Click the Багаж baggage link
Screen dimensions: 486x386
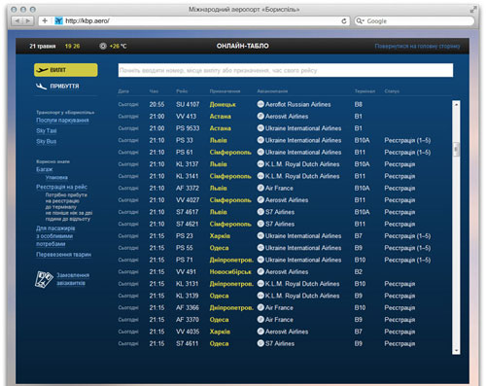pyautogui.click(x=45, y=169)
